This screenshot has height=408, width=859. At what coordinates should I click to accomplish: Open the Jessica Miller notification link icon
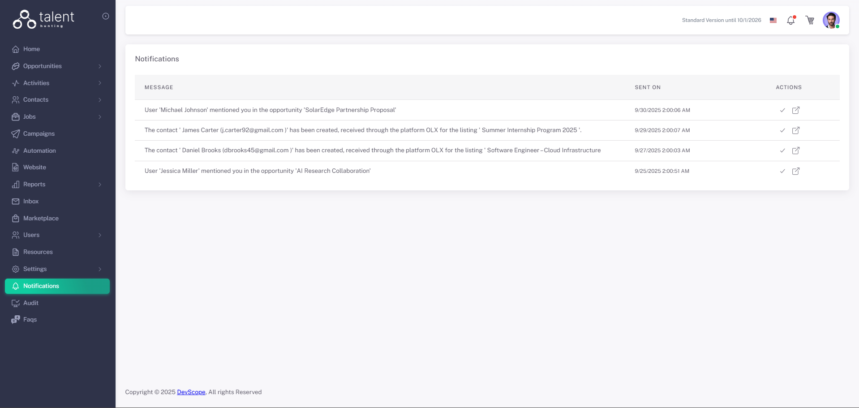(795, 171)
